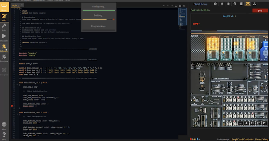
Task: Click the Configuring progress bar
Action: pyautogui.click(x=99, y=11)
